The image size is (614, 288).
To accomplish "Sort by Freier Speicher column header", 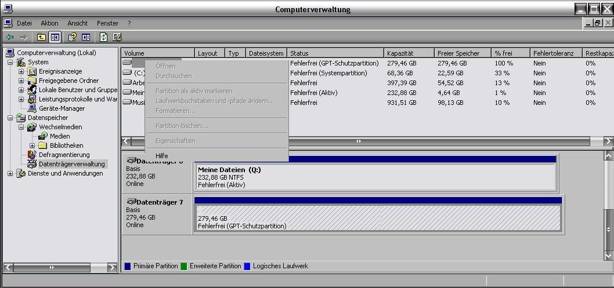I will coord(463,53).
